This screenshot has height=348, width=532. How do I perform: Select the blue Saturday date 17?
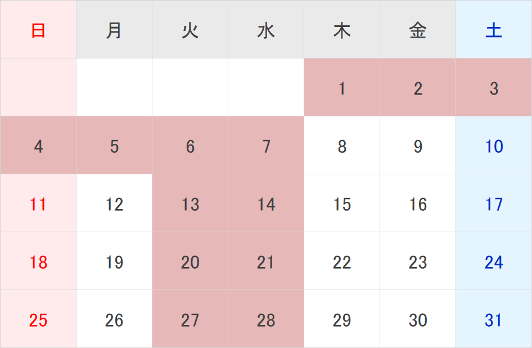coord(494,204)
